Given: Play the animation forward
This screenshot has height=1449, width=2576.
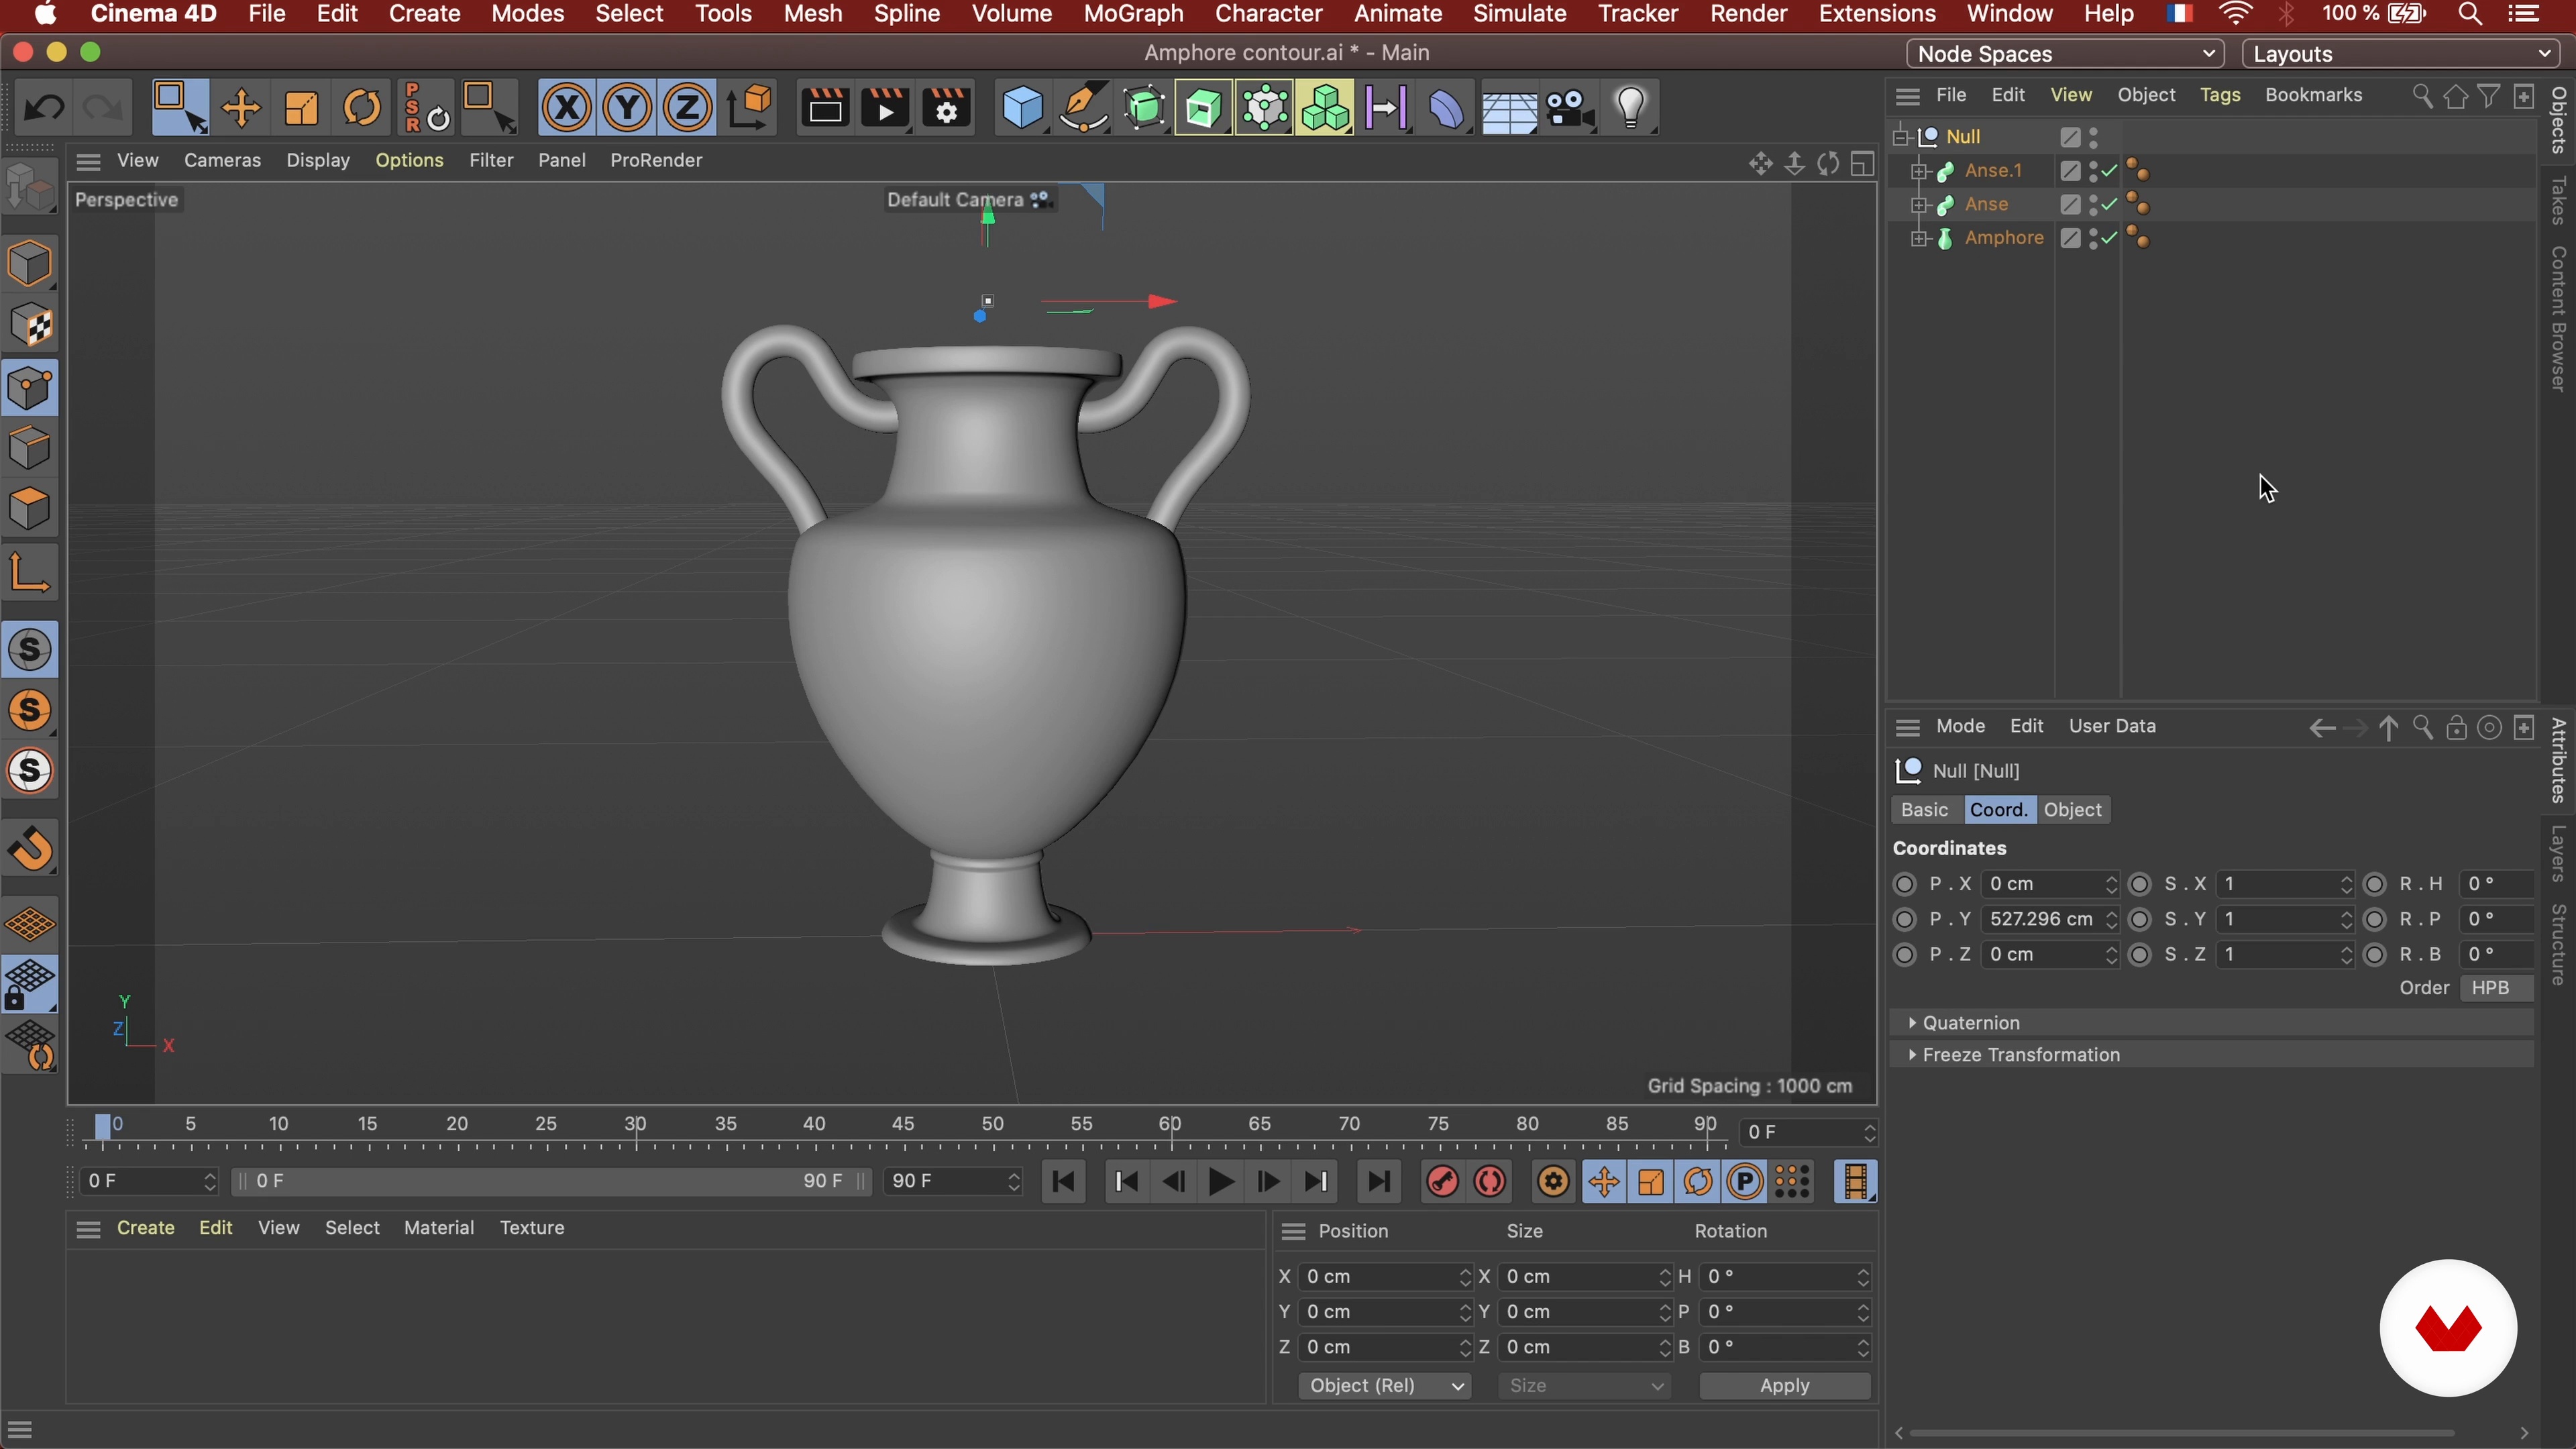Looking at the screenshot, I should [x=1220, y=1182].
